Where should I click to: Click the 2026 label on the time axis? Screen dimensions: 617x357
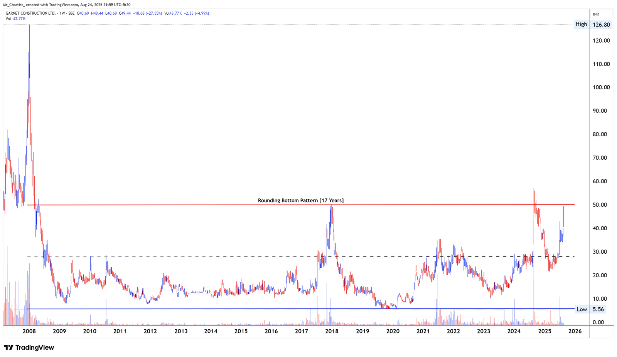[x=576, y=331]
